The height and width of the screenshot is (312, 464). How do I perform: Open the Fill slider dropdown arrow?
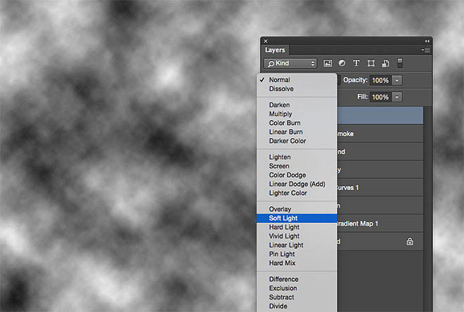[397, 97]
